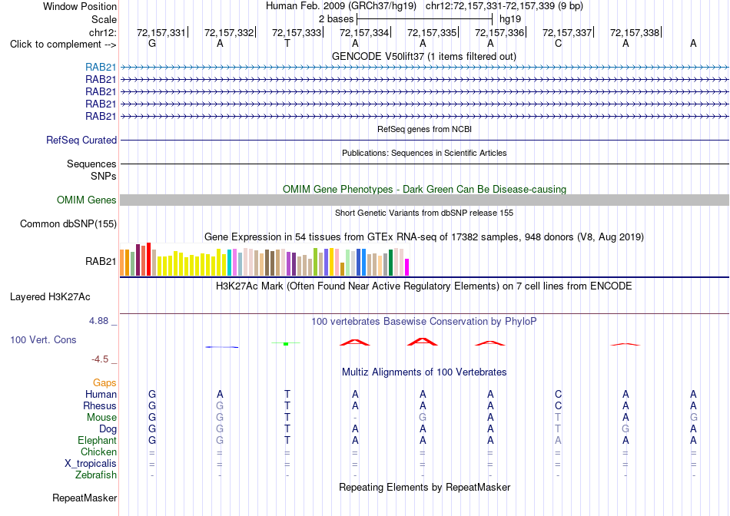Click the RAB21 label beside GTEx bars

pyautogui.click(x=101, y=262)
